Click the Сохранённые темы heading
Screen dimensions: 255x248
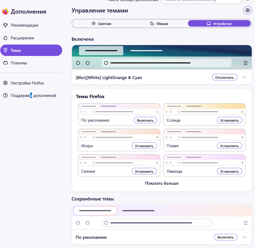pyautogui.click(x=93, y=199)
